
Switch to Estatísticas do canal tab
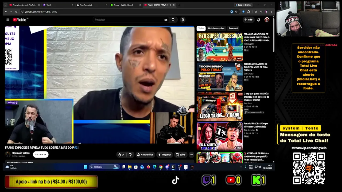pyautogui.click(x=24, y=5)
